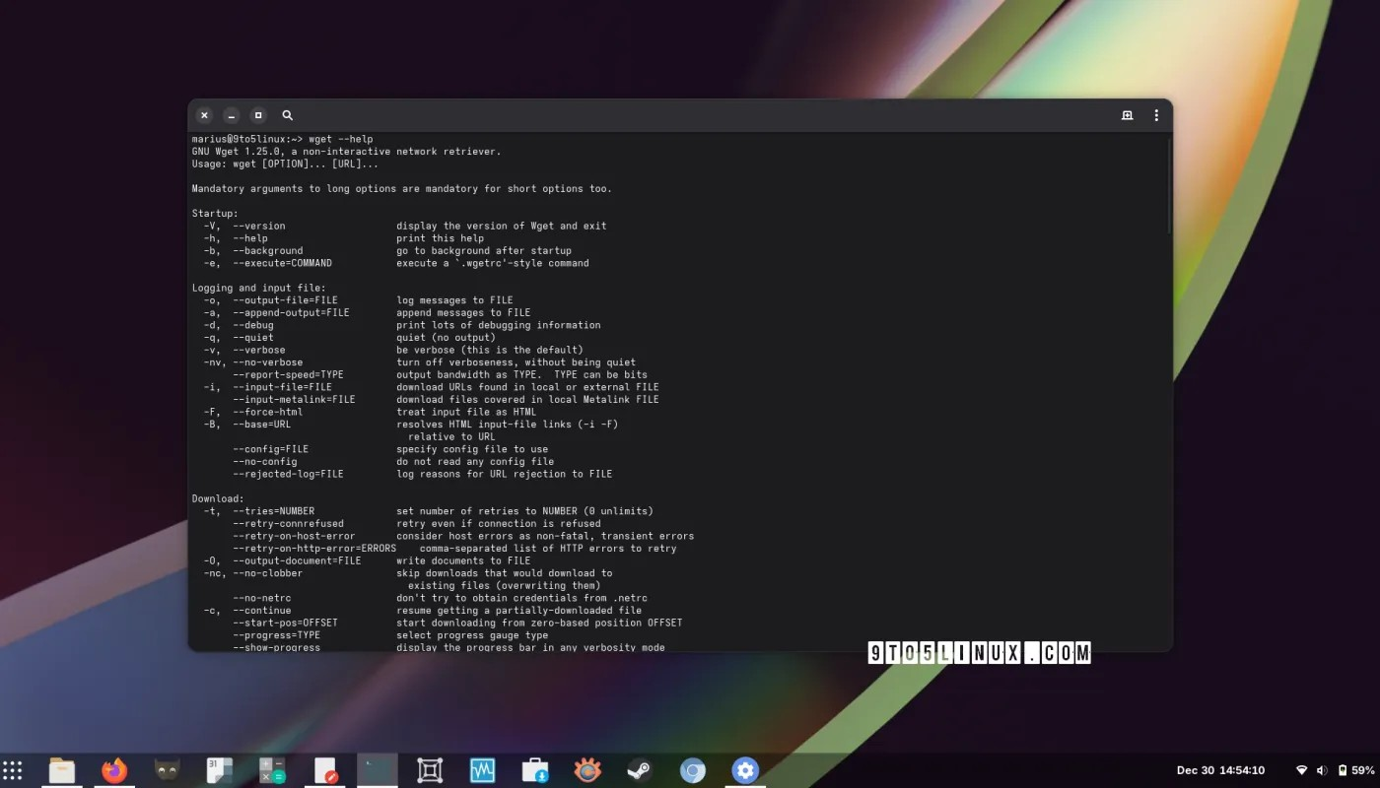Screen dimensions: 1380x788
Task: Launch Firefox from the taskbar
Action: point(113,769)
